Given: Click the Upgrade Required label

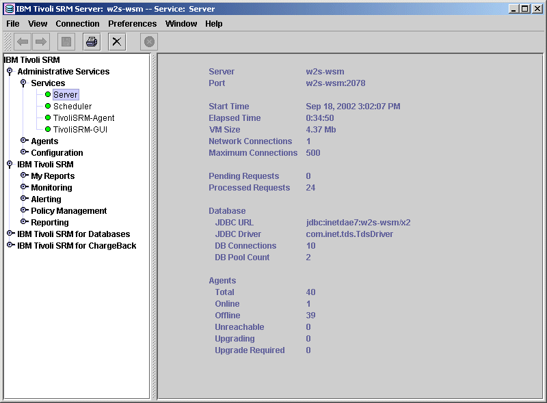Looking at the screenshot, I should pos(250,350).
